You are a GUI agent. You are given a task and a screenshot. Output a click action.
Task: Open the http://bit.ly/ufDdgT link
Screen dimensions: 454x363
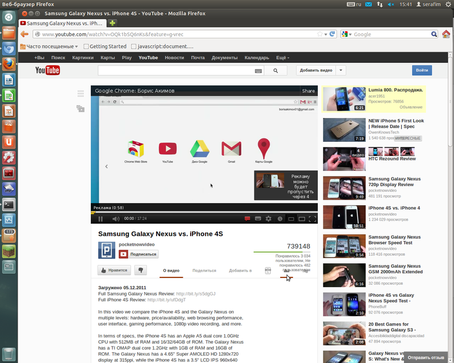(166, 300)
